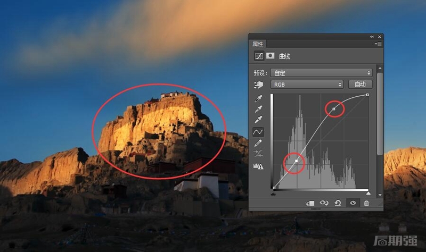
Task: Click the bottom-left curve endpoint
Action: click(x=274, y=188)
